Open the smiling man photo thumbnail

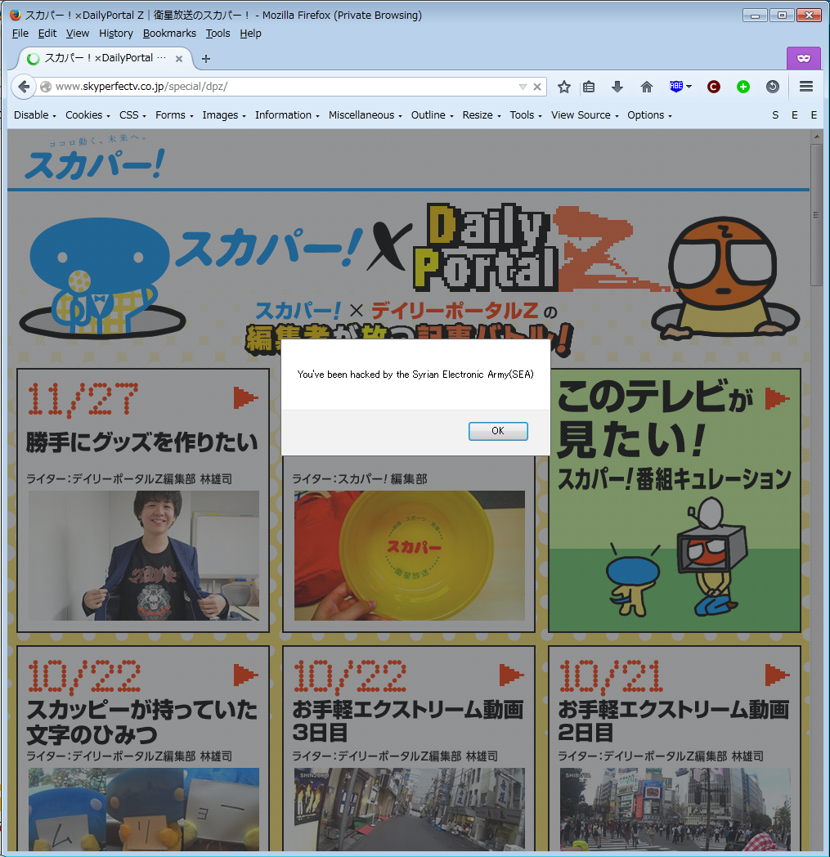(144, 555)
